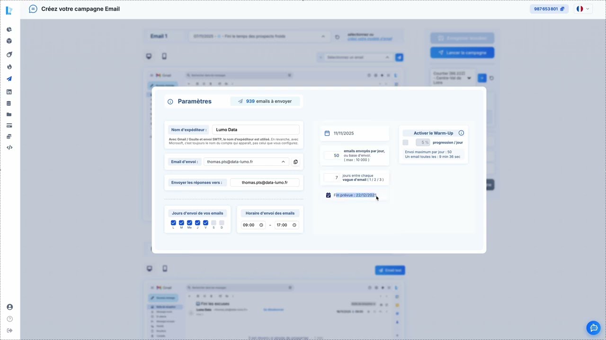Open the user account icon in sidebar
This screenshot has width=606, height=340.
click(9, 307)
